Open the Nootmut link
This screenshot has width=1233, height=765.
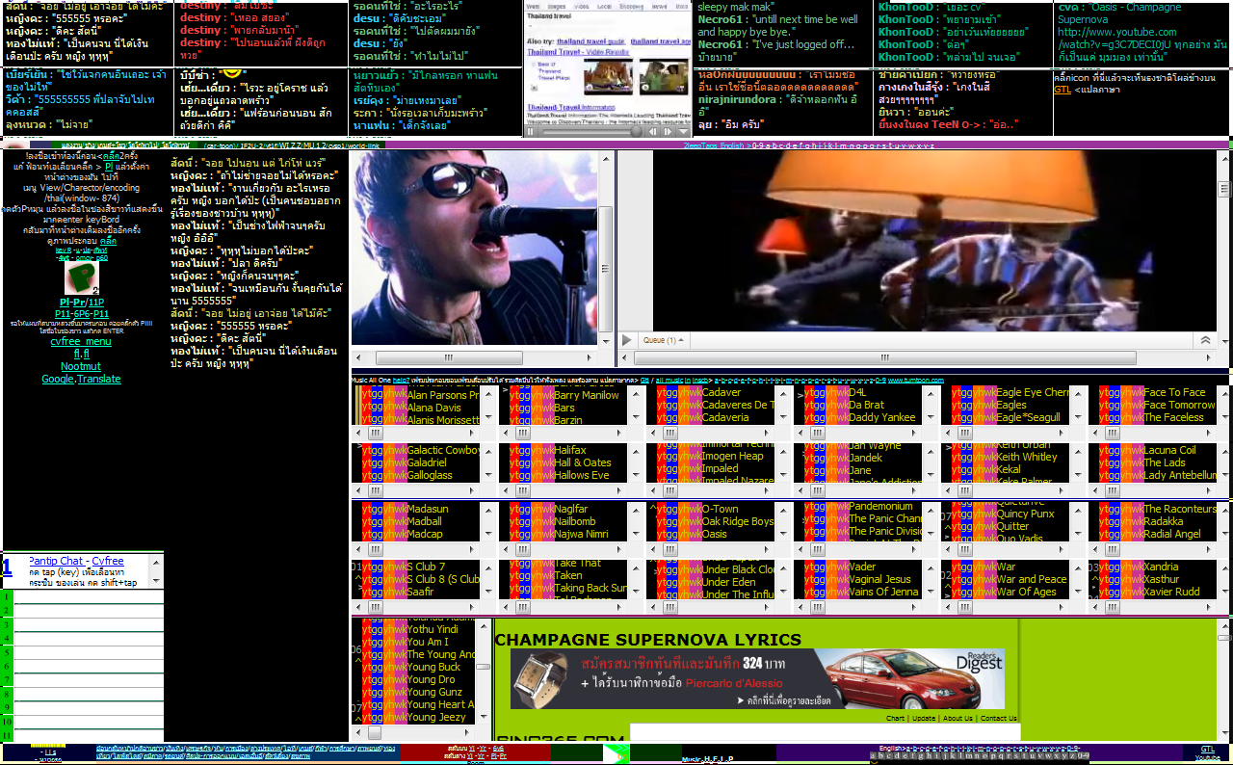pos(81,366)
